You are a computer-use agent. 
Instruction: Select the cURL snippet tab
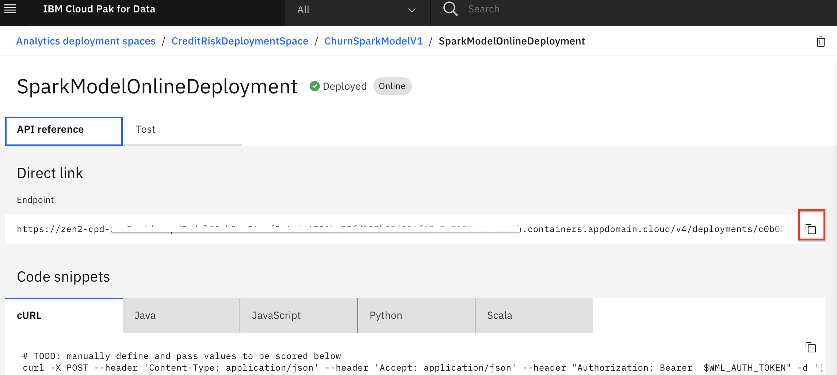pos(64,315)
